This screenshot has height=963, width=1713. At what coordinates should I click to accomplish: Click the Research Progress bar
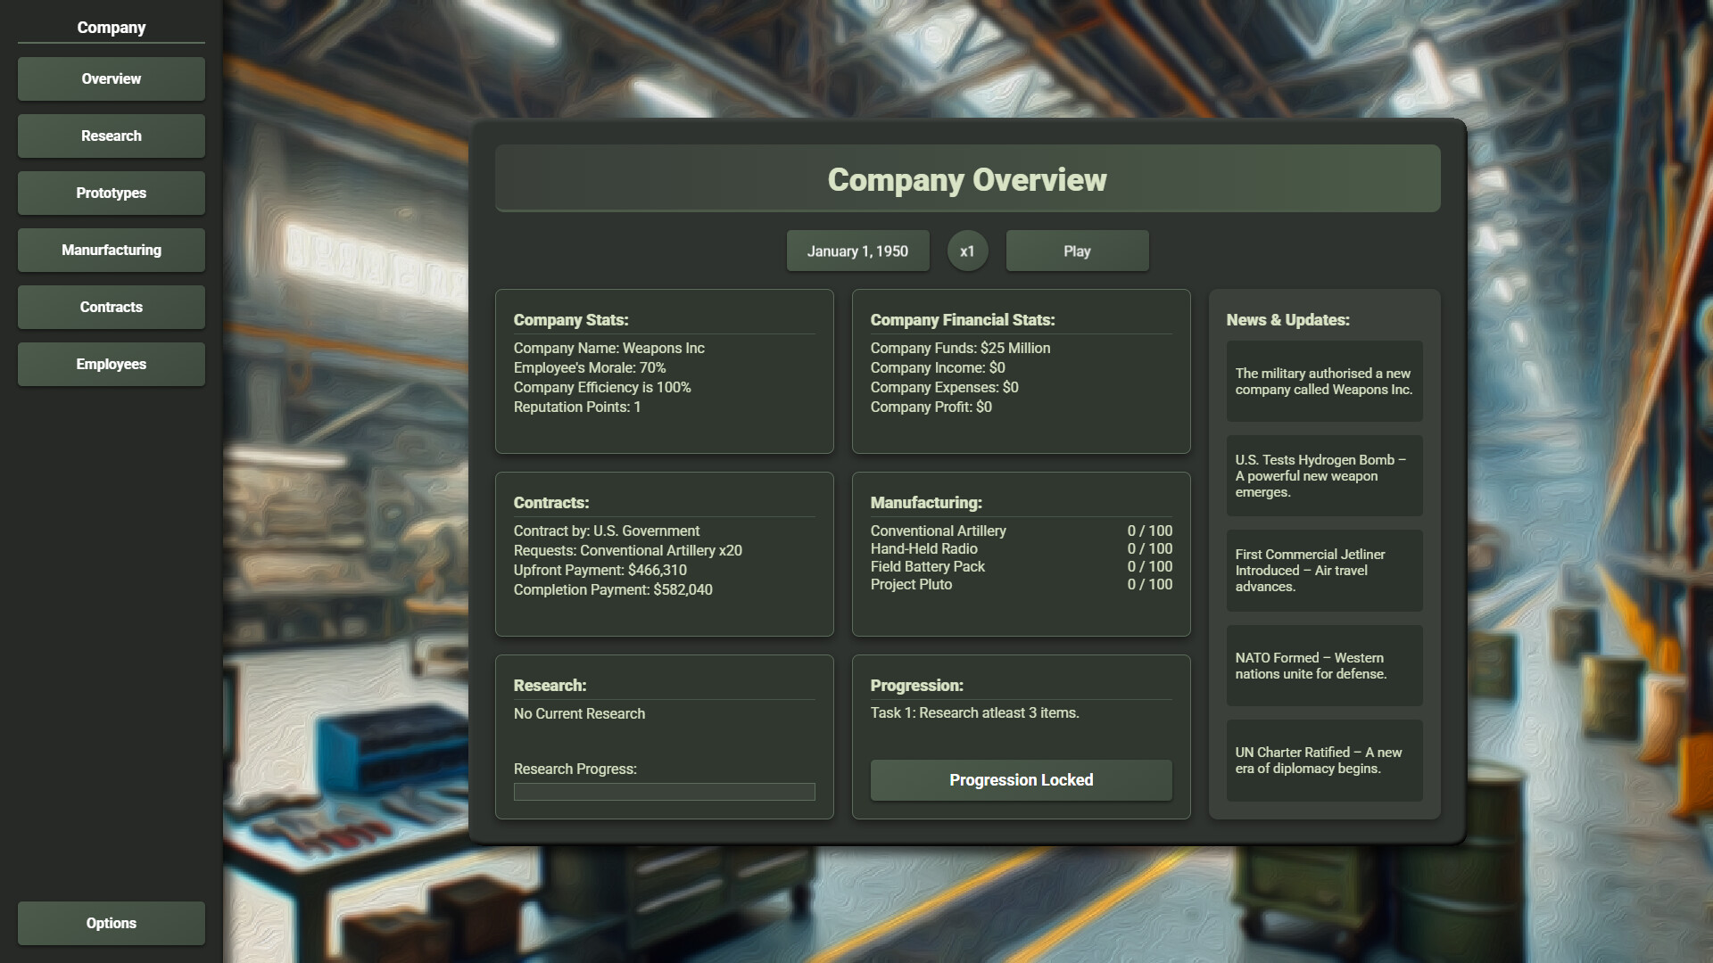tap(664, 792)
